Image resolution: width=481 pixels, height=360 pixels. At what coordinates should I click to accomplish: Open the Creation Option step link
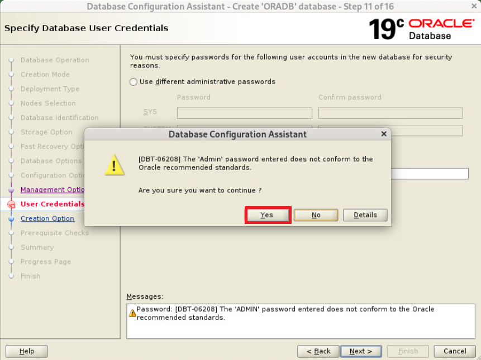pos(47,218)
